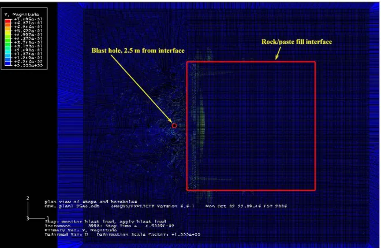Select the 'Primary Var: V, Magnitude' line
The width and height of the screenshot is (381, 248).
(81, 230)
